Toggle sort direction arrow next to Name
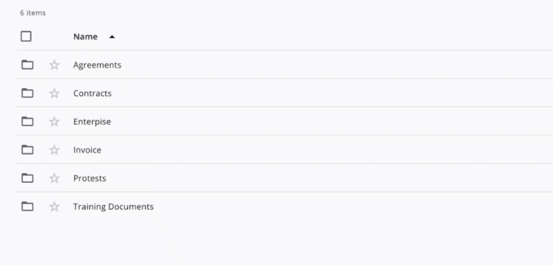This screenshot has width=553, height=265. click(112, 37)
